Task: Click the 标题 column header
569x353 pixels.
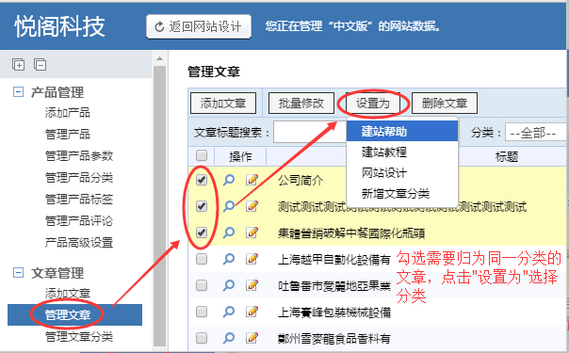Action: tap(507, 156)
